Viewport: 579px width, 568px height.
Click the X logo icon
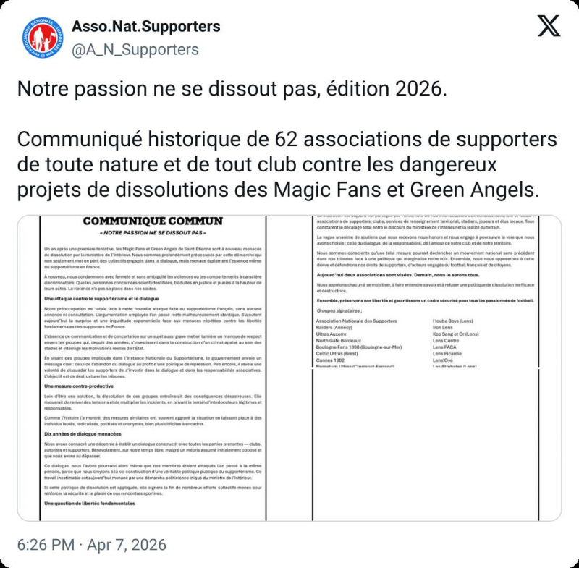tap(549, 27)
